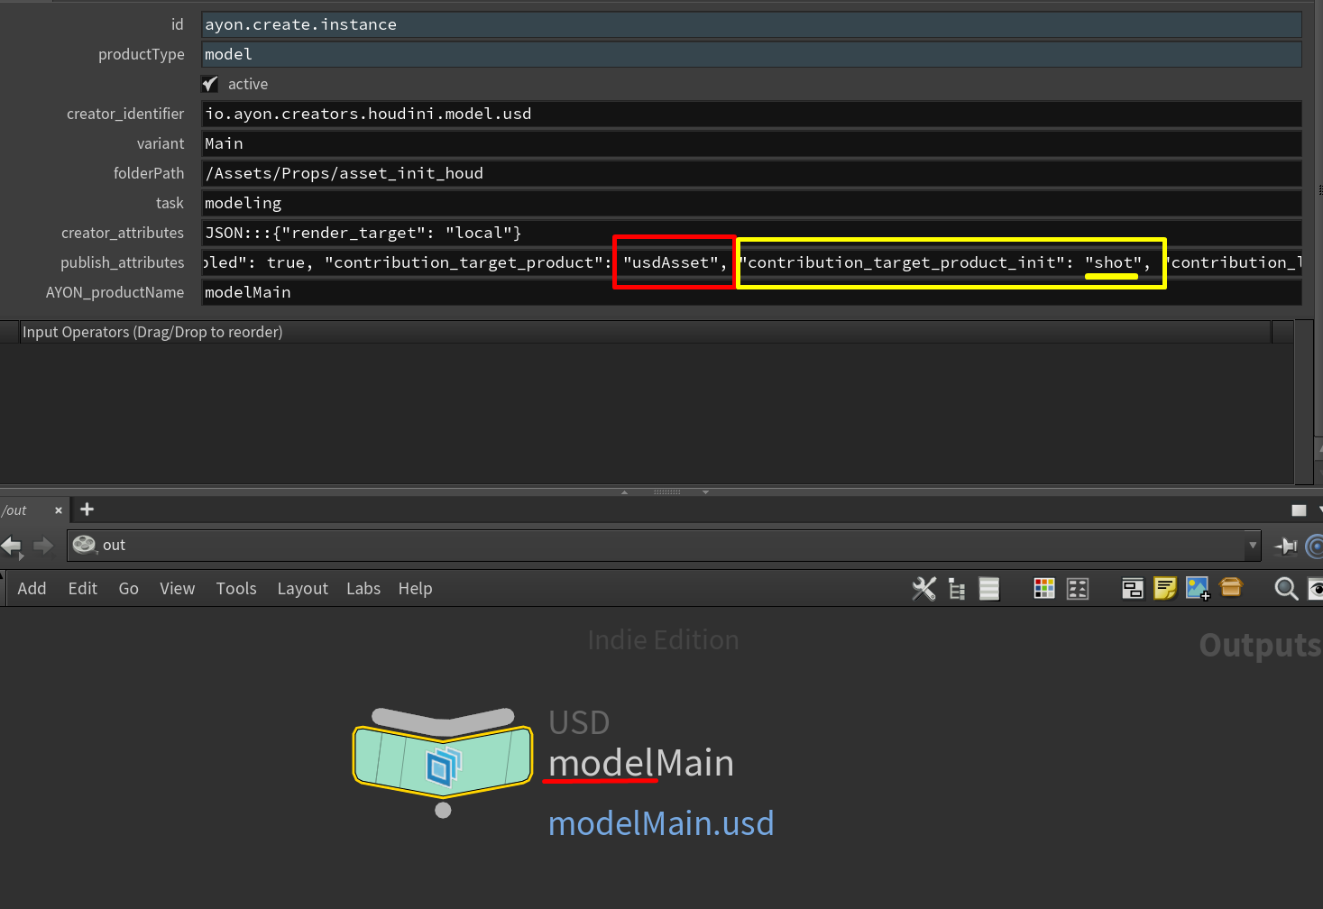Click the parameter pane vertical scrollbar
The height and width of the screenshot is (909, 1323).
(x=1304, y=402)
